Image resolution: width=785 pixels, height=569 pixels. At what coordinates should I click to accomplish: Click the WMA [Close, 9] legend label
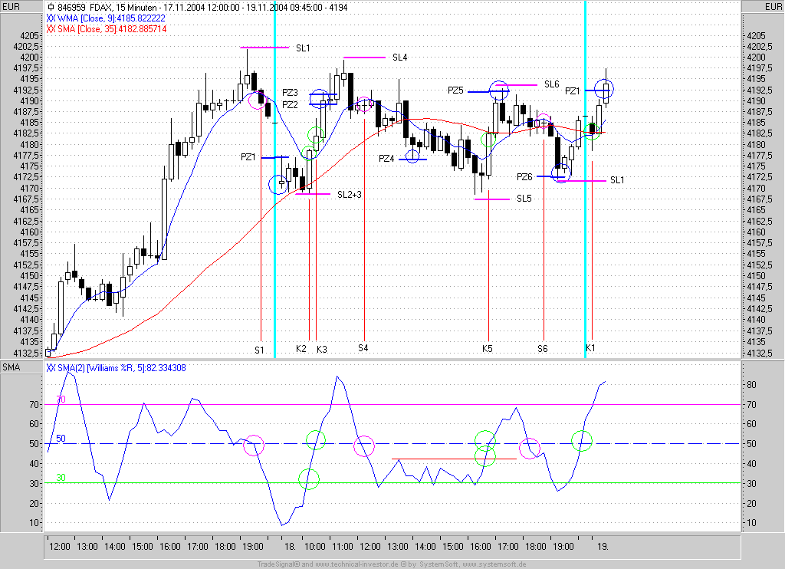click(107, 18)
